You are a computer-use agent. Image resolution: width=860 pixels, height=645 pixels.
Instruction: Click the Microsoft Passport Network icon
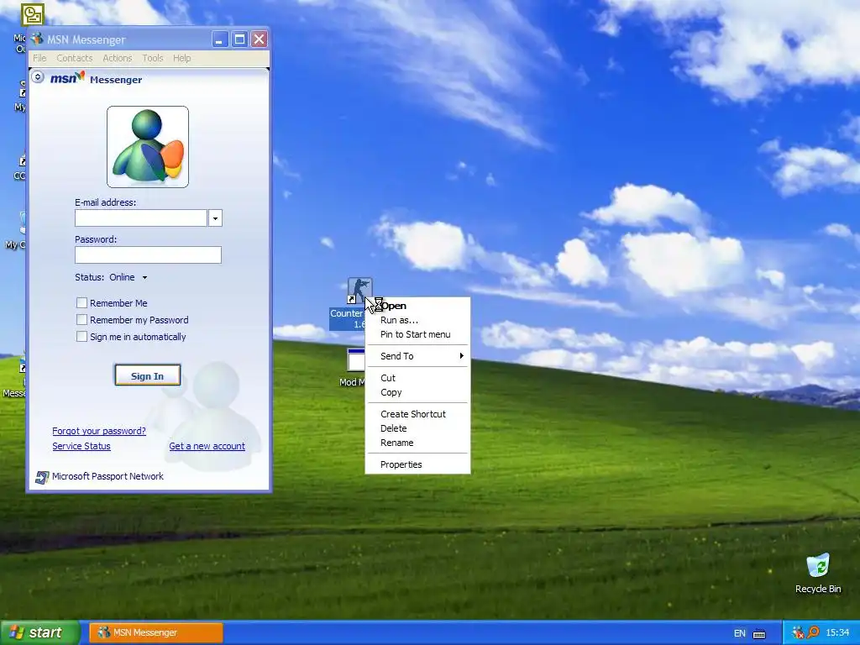42,477
